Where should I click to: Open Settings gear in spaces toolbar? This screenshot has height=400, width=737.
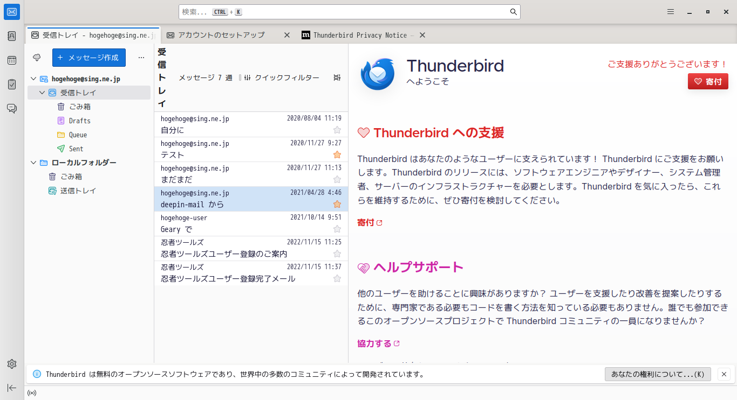point(12,364)
